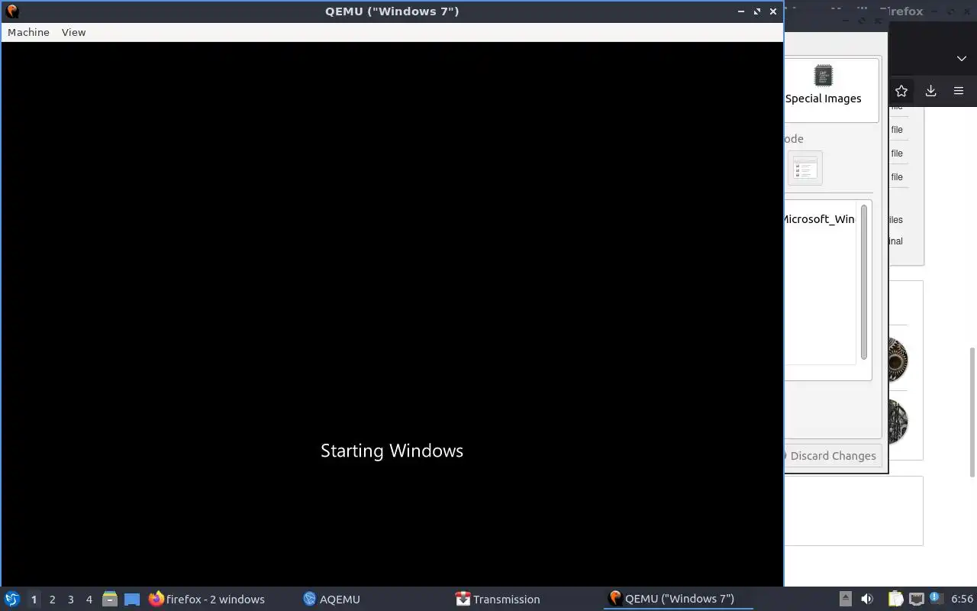Click the chip icon above Special Images
Viewport: 977px width, 611px height.
823,76
